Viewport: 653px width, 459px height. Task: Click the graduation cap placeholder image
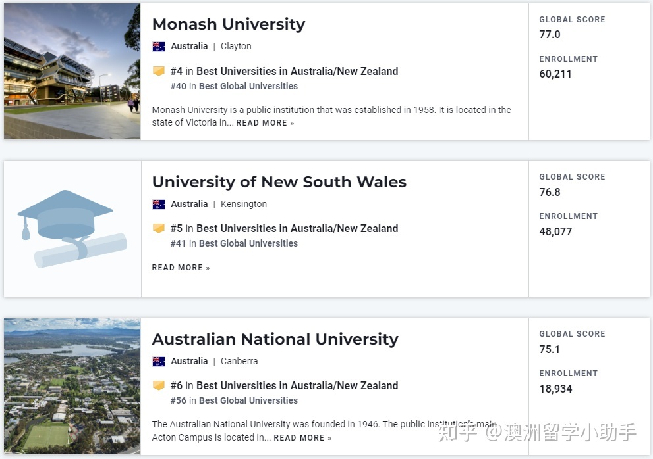pos(72,229)
